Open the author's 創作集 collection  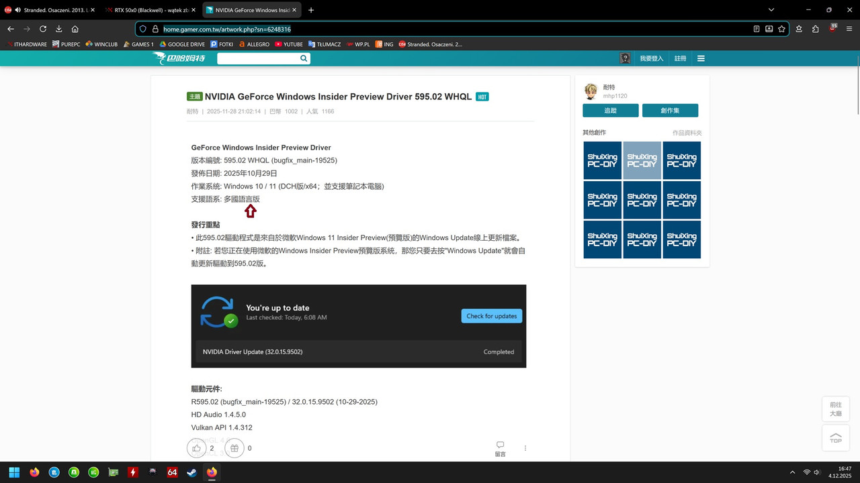tap(670, 110)
